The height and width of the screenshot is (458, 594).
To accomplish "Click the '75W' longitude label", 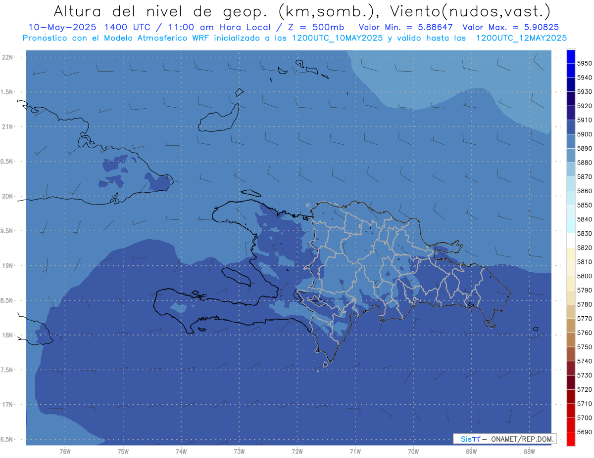I will (x=123, y=451).
